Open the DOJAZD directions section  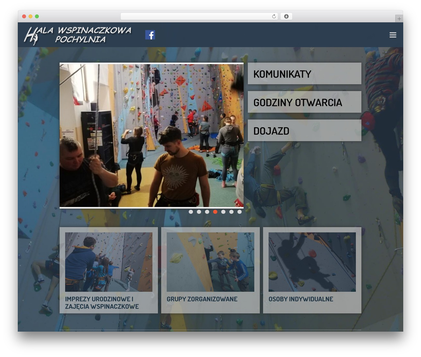304,130
